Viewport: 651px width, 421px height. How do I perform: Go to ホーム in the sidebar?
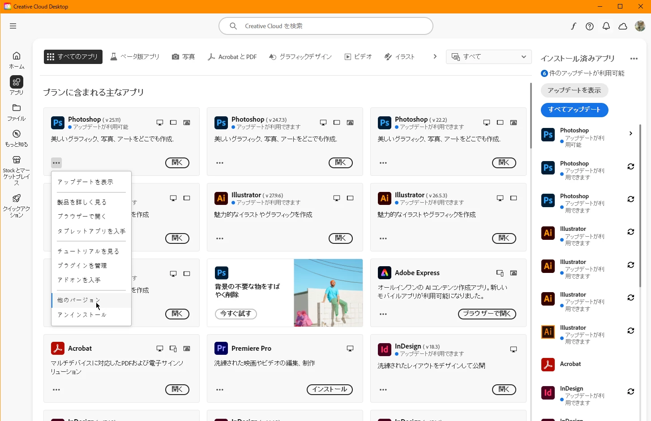(x=17, y=60)
